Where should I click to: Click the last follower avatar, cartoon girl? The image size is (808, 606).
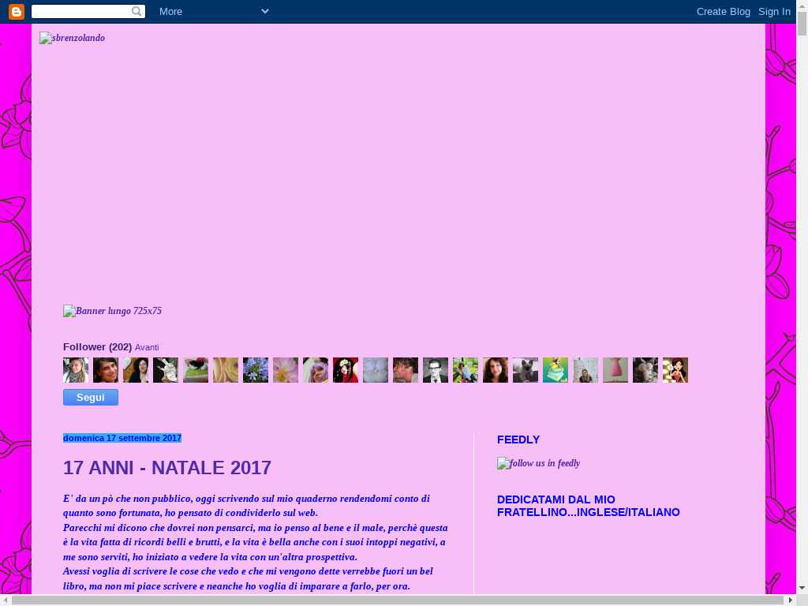click(x=675, y=370)
